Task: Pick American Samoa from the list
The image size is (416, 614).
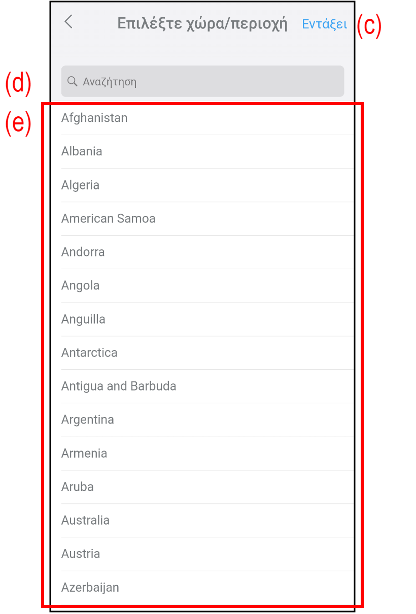Action: 109,218
